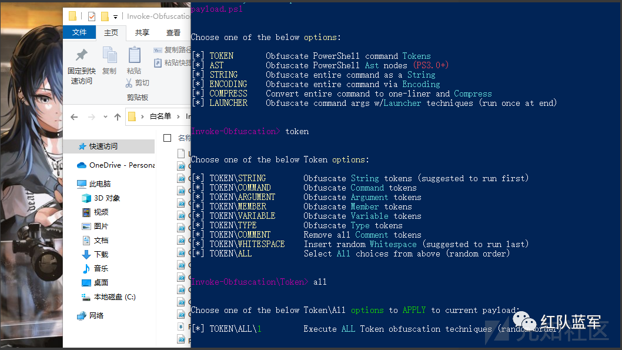Click the OneDrive cloud icon
The image size is (622, 350).
(x=82, y=165)
